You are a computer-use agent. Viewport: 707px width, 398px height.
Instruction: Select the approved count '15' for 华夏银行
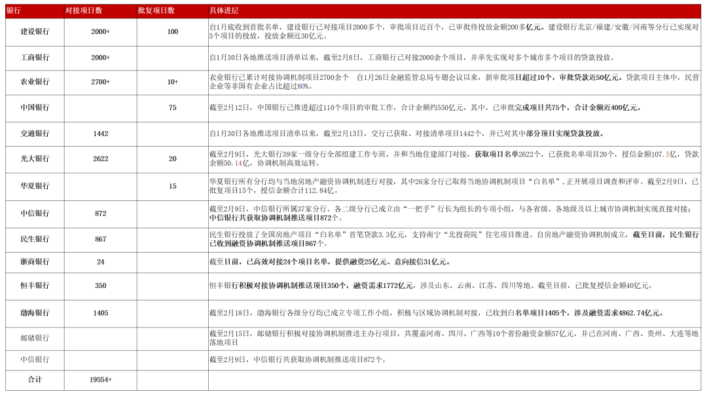173,186
